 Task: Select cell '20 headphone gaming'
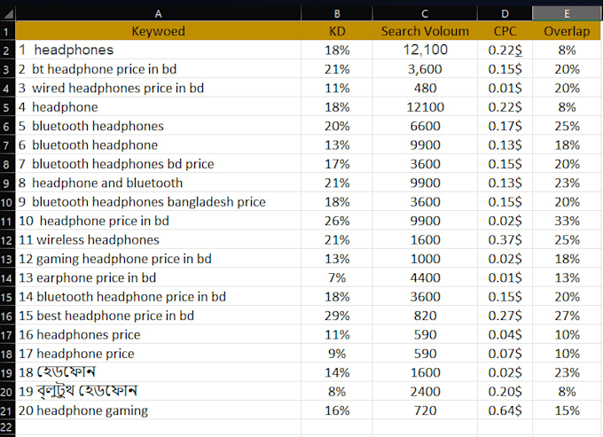[158, 410]
